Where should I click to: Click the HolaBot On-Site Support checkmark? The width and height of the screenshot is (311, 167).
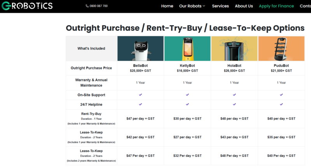[234, 95]
